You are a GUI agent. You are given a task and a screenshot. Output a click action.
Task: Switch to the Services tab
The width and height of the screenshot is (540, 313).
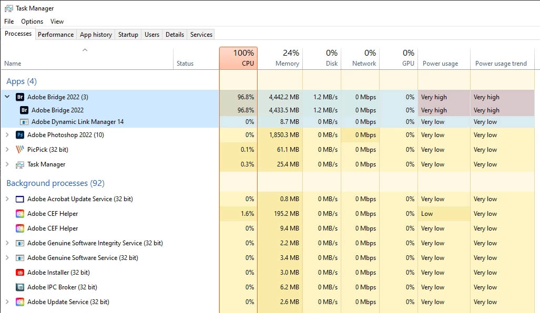(201, 34)
